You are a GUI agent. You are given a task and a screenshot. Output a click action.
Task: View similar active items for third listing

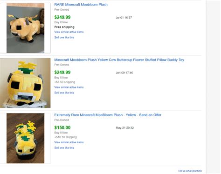(x=69, y=142)
